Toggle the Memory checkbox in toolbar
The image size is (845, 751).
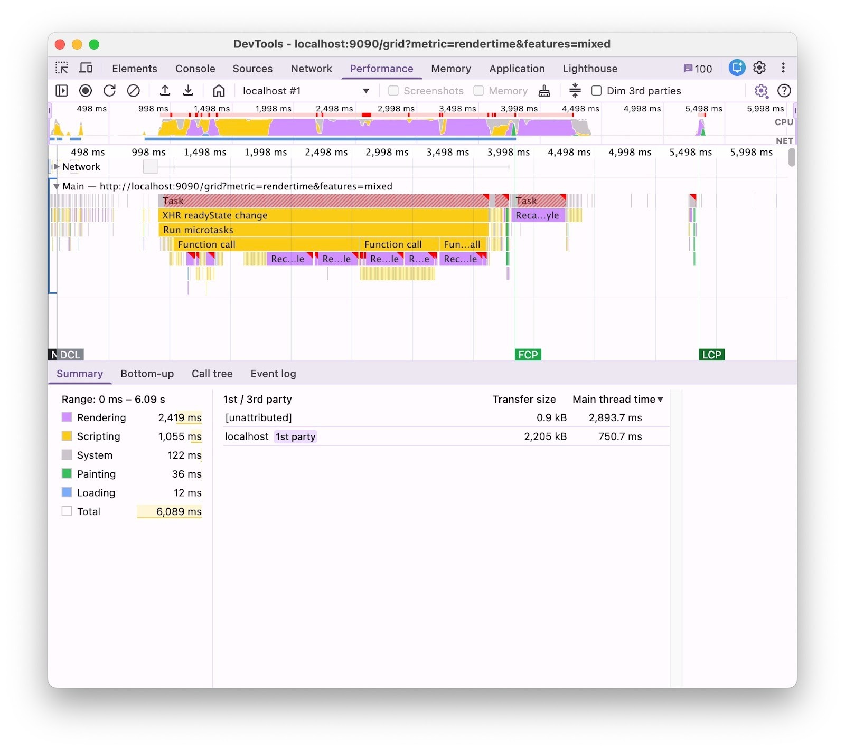[x=478, y=91]
